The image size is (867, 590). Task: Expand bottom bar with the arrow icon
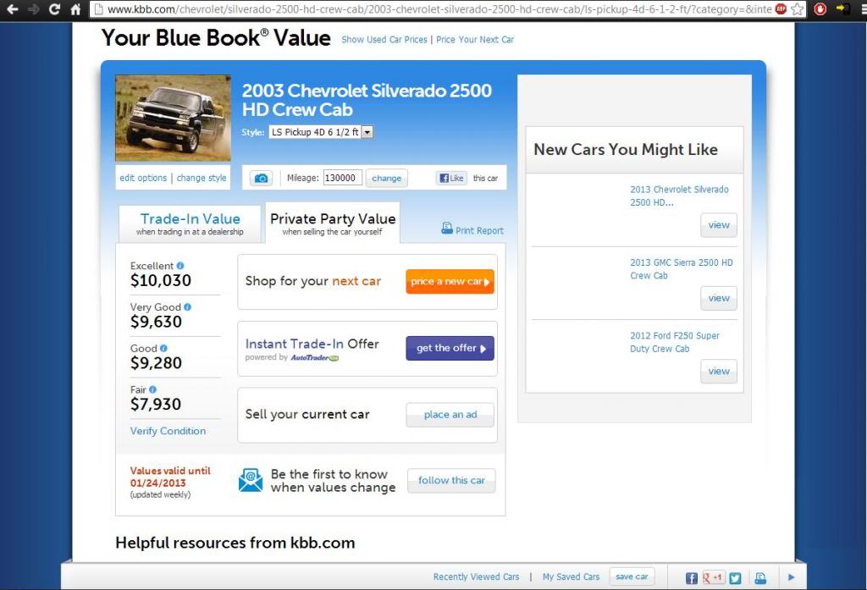pos(792,577)
